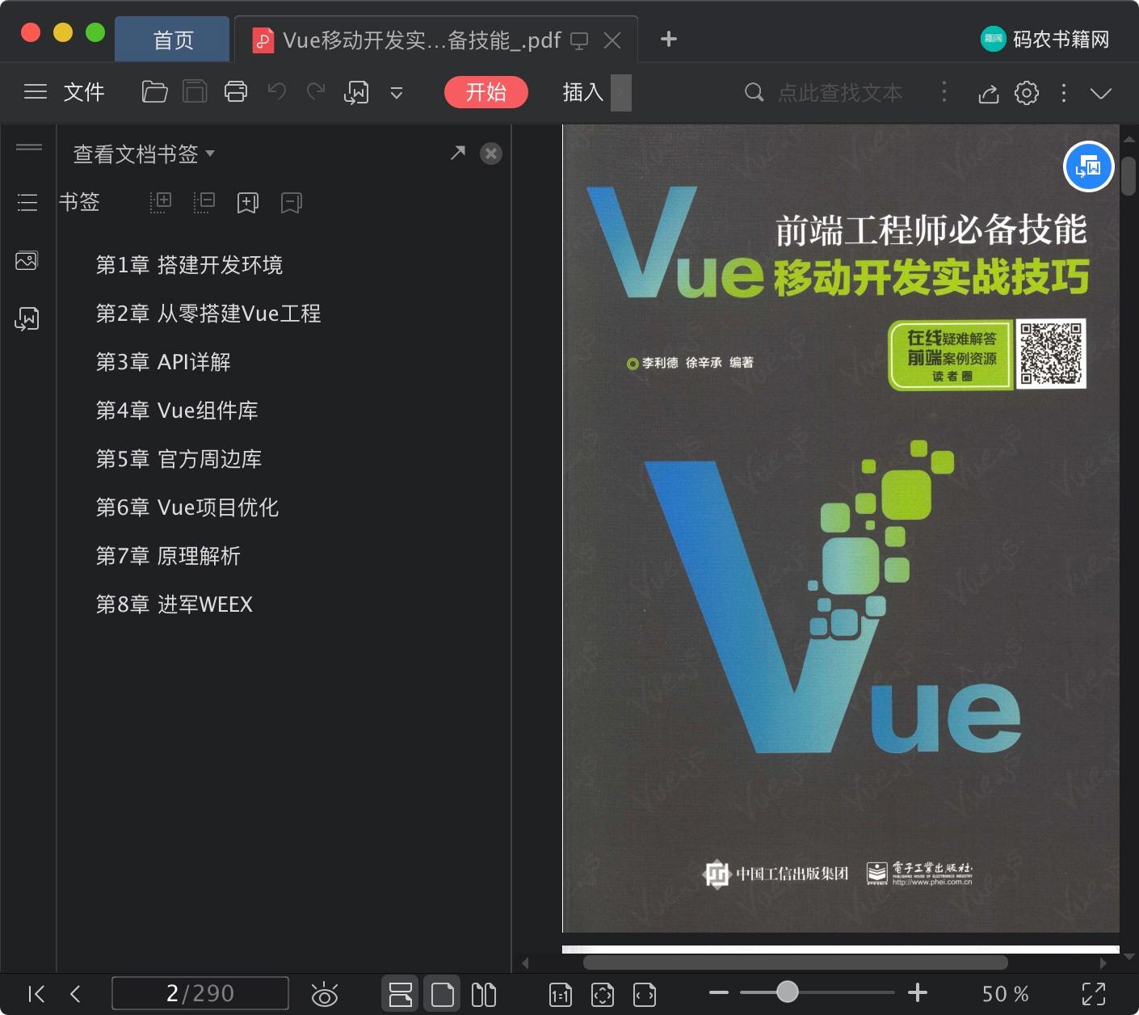Toggle two-page view
Screen dimensions: 1139x1015
[484, 994]
